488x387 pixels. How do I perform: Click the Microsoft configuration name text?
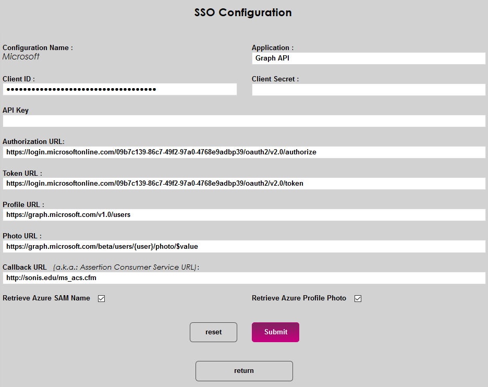21,57
